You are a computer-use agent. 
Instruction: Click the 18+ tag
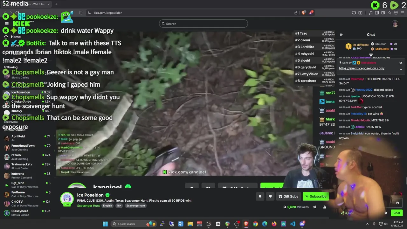coord(119,206)
